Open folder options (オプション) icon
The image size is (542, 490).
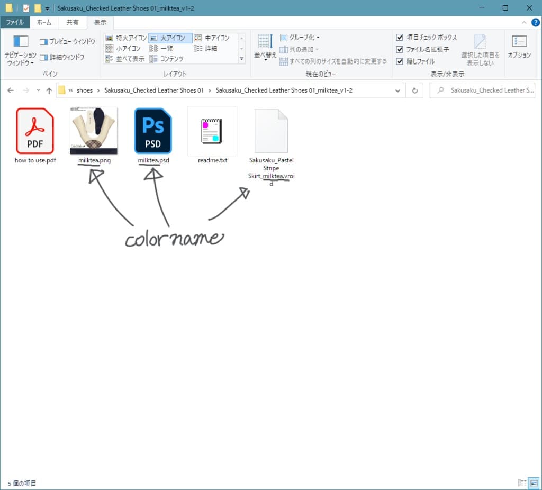[x=519, y=42]
